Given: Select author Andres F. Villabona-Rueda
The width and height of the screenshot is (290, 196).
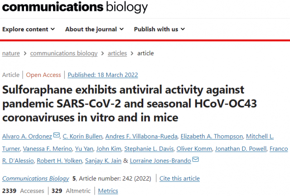Looking at the screenshot, I should pyautogui.click(x=141, y=136).
